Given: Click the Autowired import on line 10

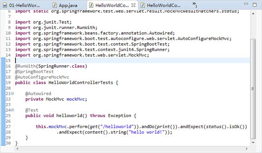Looking at the screenshot, I should pyautogui.click(x=95, y=33).
